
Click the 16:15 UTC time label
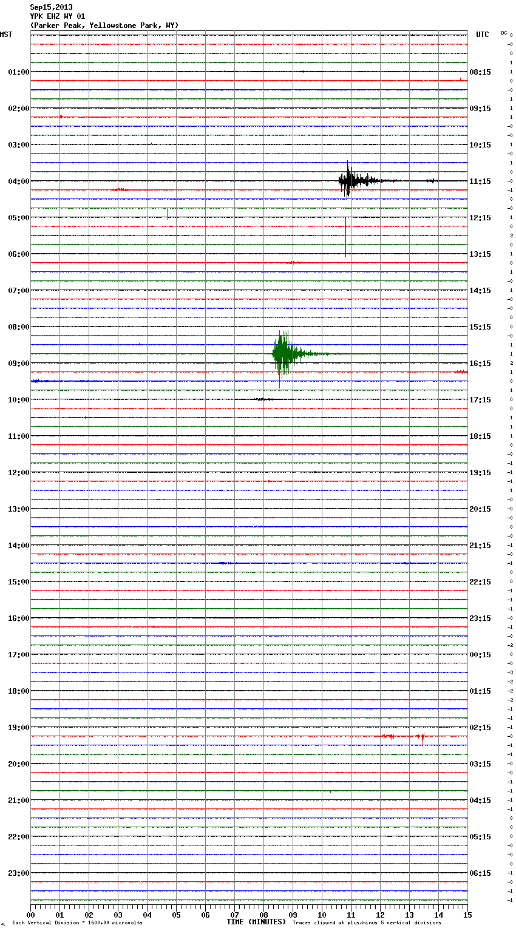point(480,364)
